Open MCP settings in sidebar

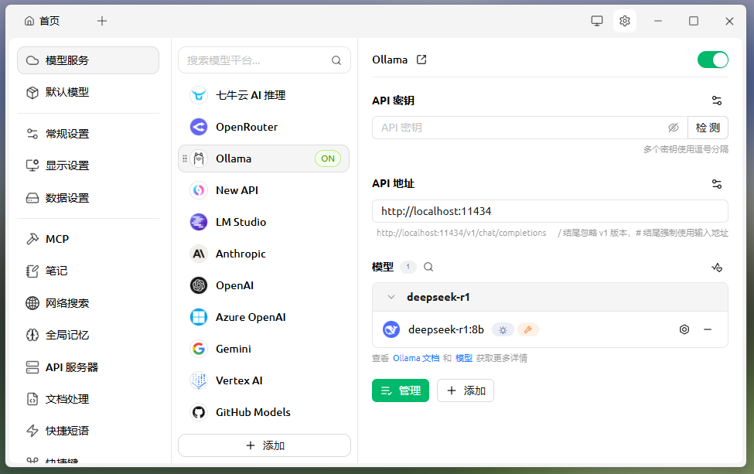pos(88,239)
